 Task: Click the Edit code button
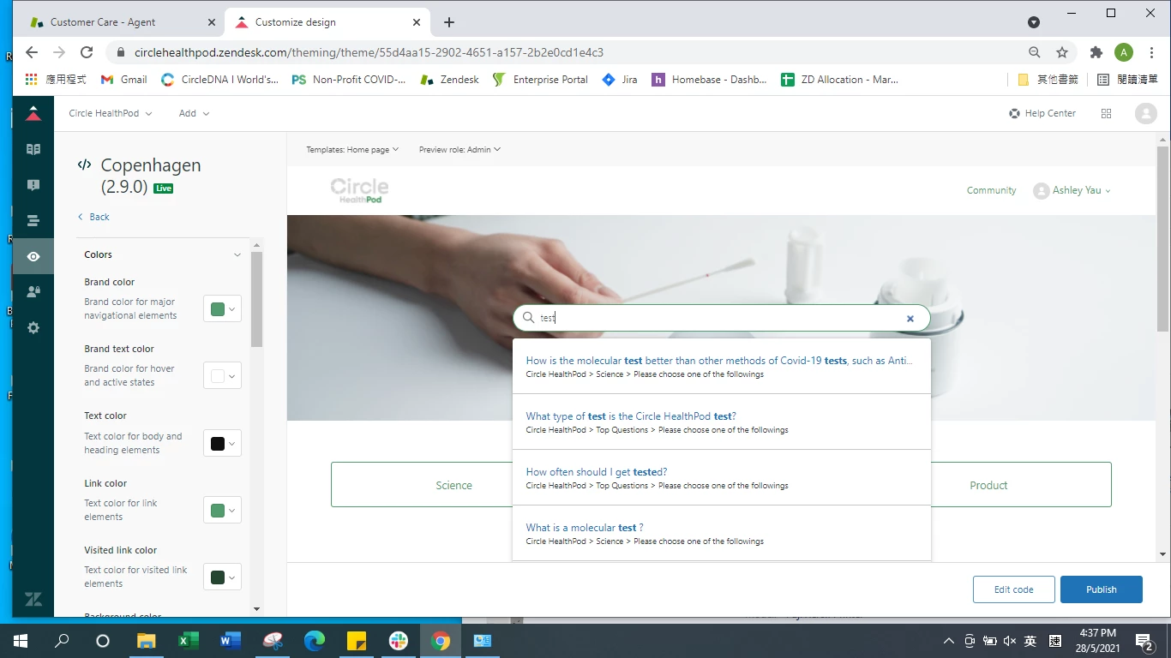(1013, 589)
